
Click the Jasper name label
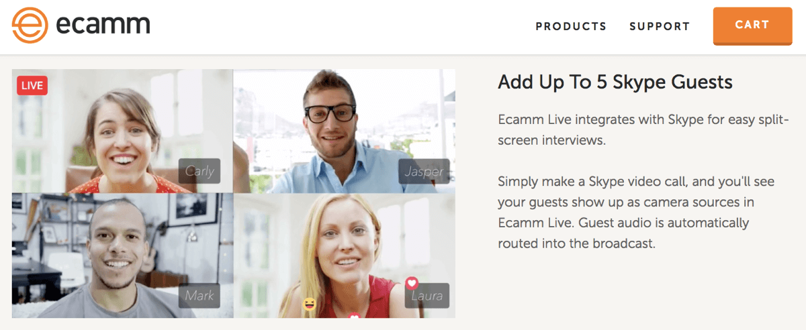424,172
